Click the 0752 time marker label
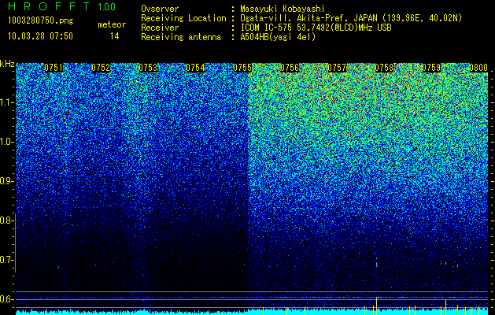495x315 pixels. [101, 68]
